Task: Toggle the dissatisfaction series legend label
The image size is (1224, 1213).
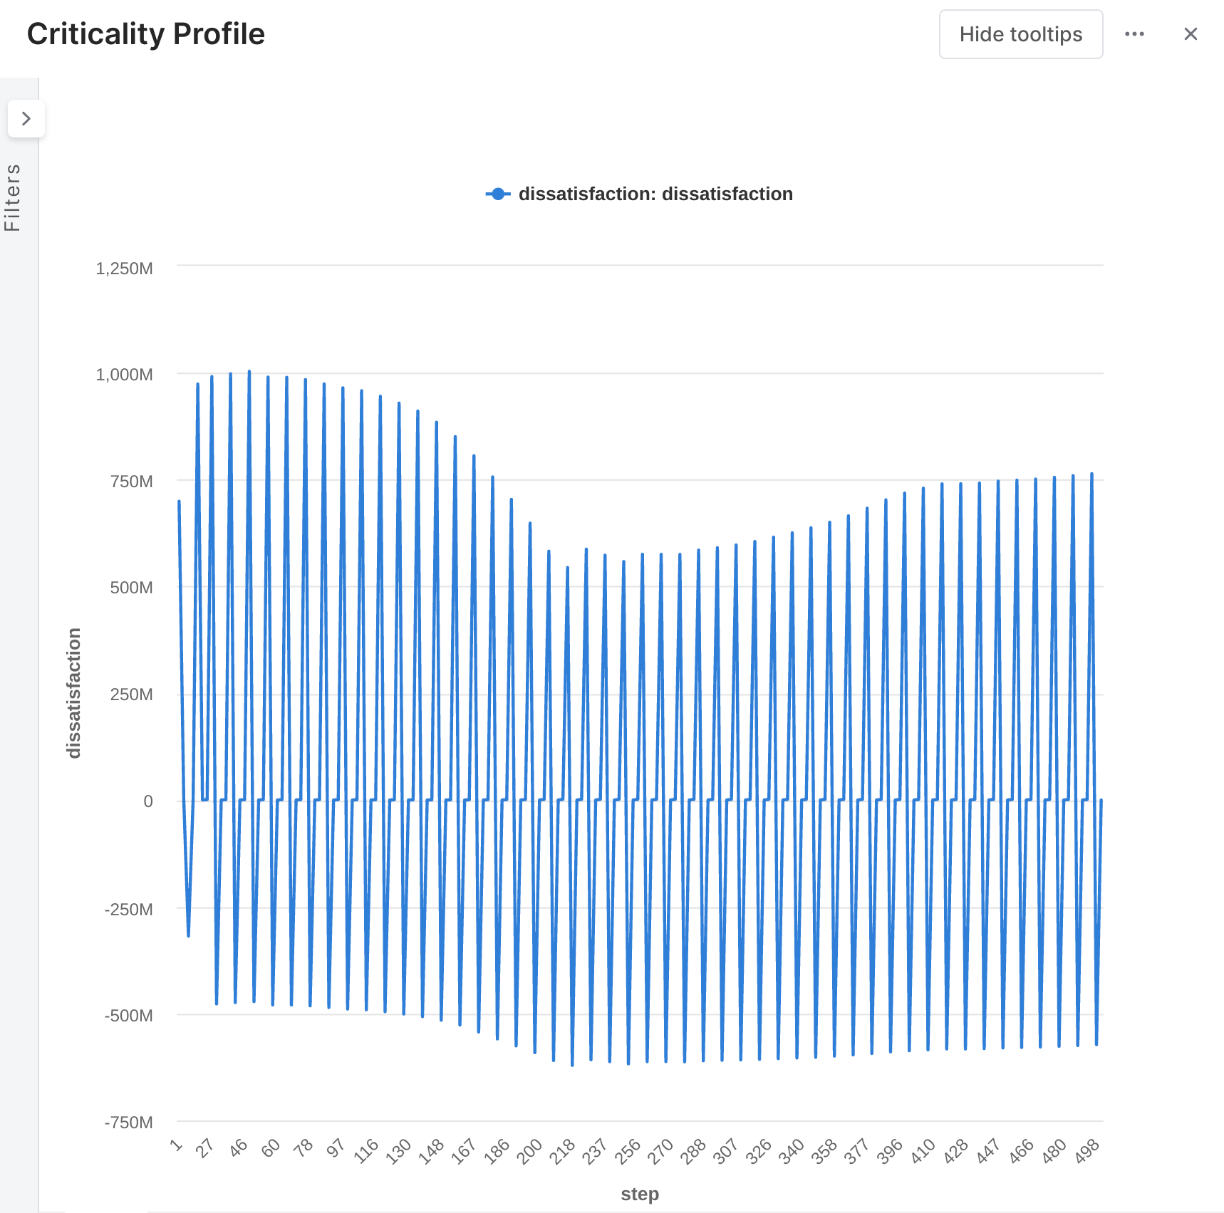Action: coord(655,194)
